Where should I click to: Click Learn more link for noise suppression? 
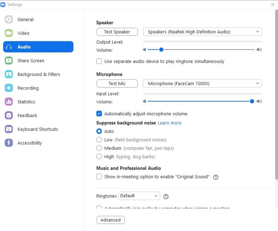pos(169,123)
